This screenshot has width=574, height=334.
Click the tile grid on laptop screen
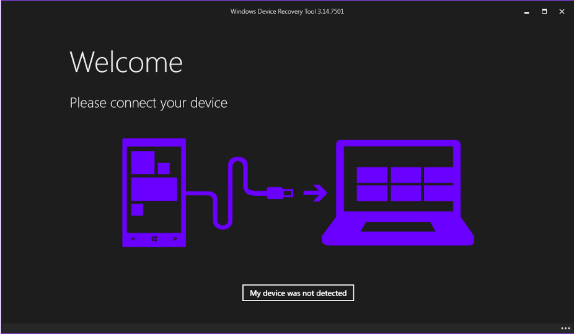(x=405, y=184)
